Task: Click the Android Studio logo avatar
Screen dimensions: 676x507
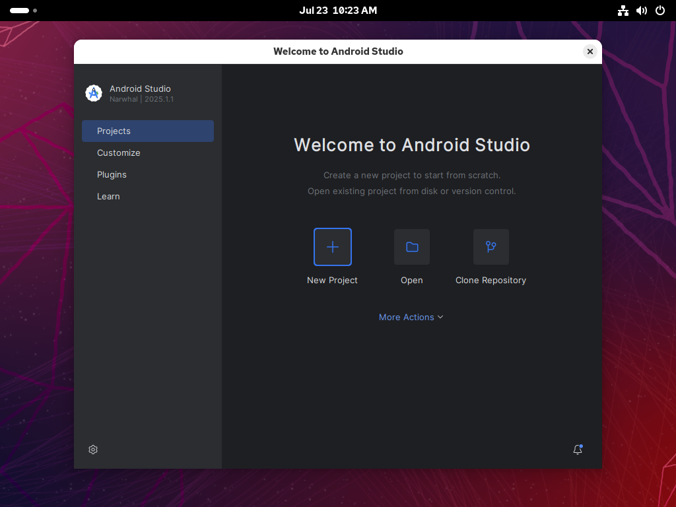Action: coord(94,93)
